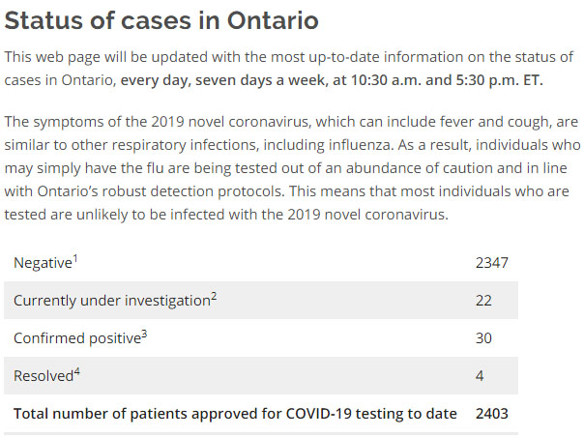
Task: Click the resolved count value 4
Action: pos(480,375)
